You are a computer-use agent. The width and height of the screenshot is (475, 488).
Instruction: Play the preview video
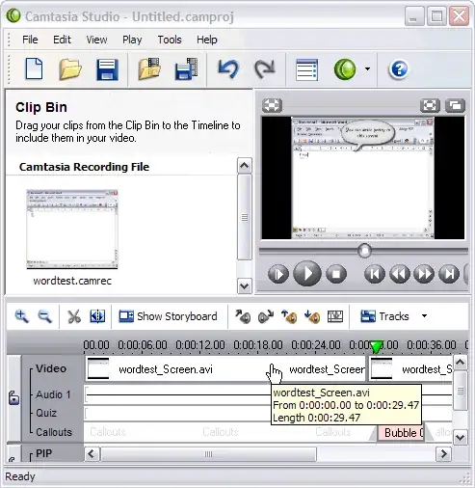307,274
